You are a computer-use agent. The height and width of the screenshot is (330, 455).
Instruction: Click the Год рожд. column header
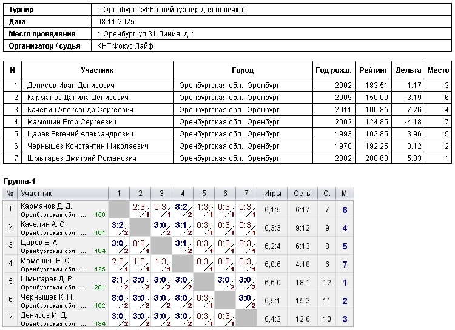tap(333, 70)
